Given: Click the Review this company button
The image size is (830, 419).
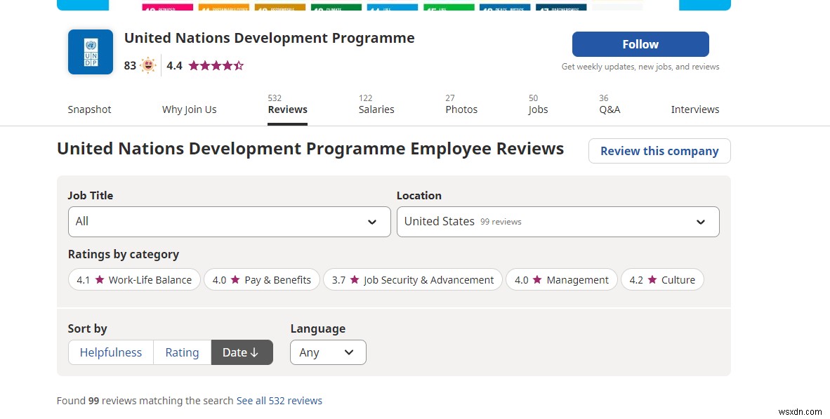Looking at the screenshot, I should pyautogui.click(x=659, y=151).
